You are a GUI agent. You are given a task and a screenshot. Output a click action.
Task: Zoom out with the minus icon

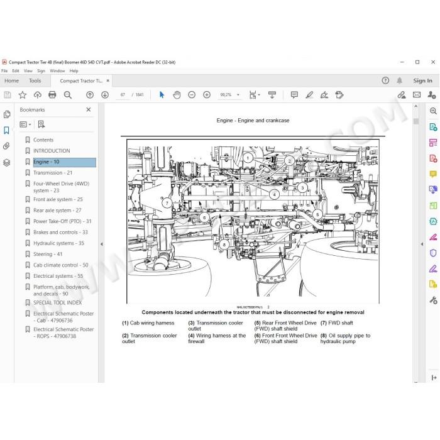192,95
